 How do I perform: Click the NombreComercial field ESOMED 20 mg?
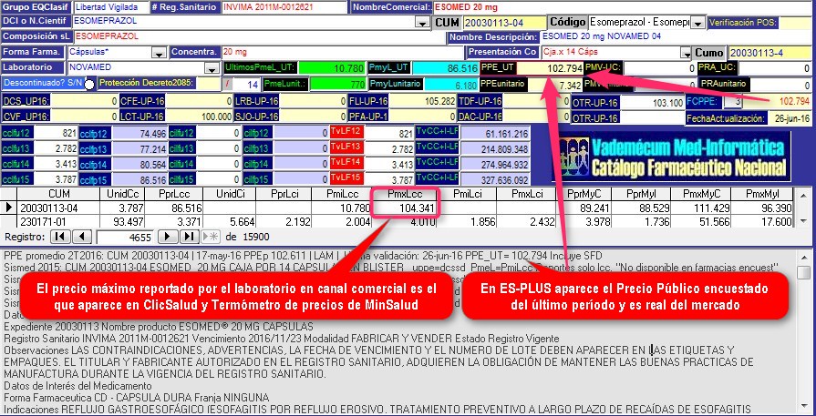(x=622, y=7)
